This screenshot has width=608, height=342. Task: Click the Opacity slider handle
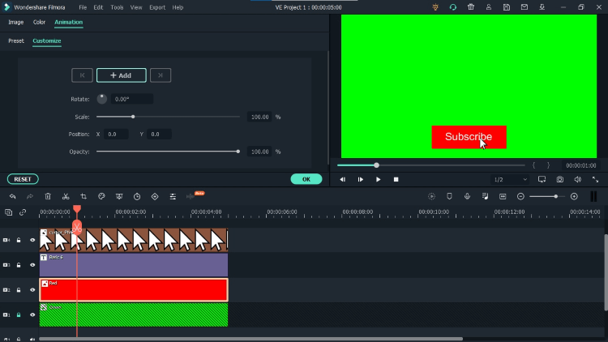click(238, 152)
